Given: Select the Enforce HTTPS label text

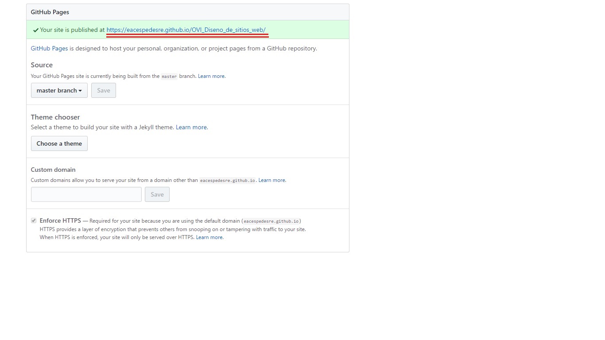Looking at the screenshot, I should coord(60,220).
